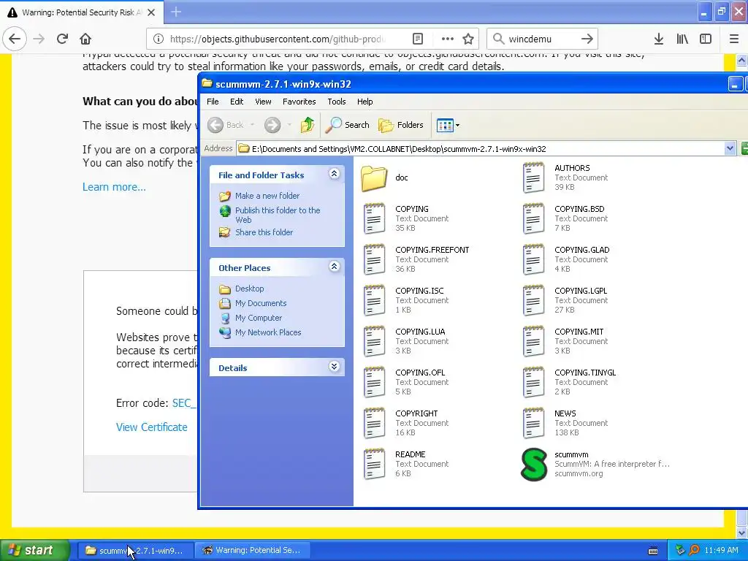This screenshot has width=748, height=561.
Task: Click View Certificate link
Action: [x=152, y=427]
